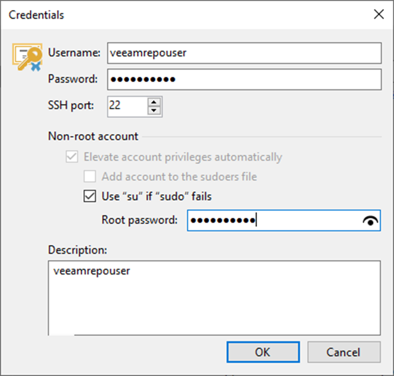Click into the Password field
The width and height of the screenshot is (394, 376).
[244, 80]
